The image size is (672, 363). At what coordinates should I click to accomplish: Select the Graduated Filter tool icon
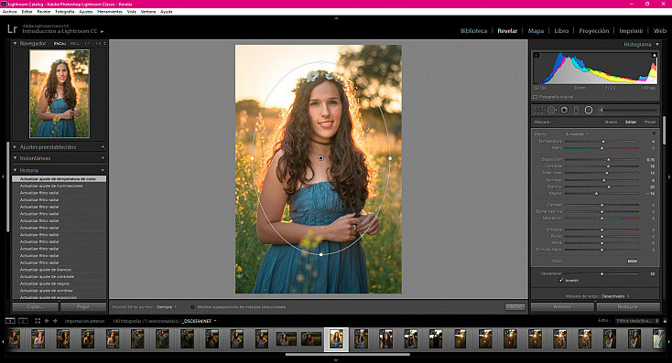coord(577,110)
